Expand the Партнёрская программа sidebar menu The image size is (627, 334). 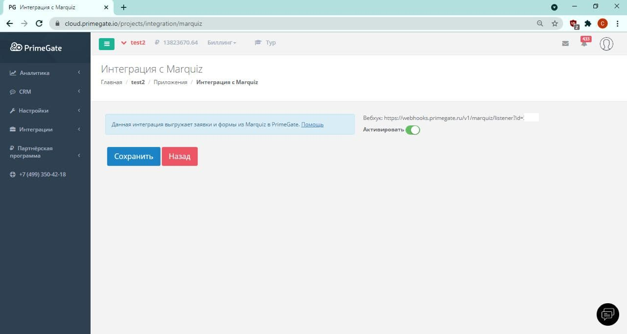pos(45,152)
